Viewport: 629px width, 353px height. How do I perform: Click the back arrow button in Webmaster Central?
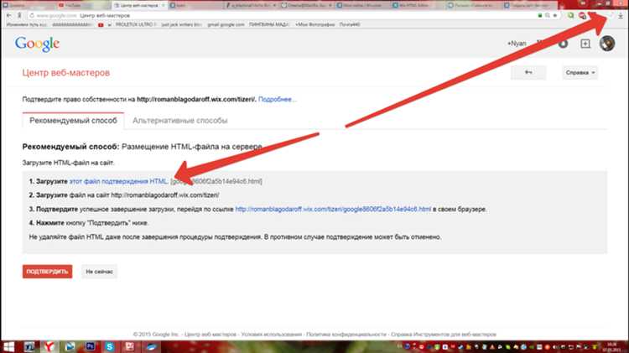pyautogui.click(x=528, y=73)
